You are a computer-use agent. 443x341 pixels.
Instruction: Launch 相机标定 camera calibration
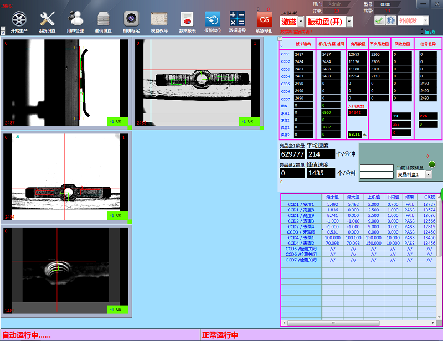pos(132,21)
